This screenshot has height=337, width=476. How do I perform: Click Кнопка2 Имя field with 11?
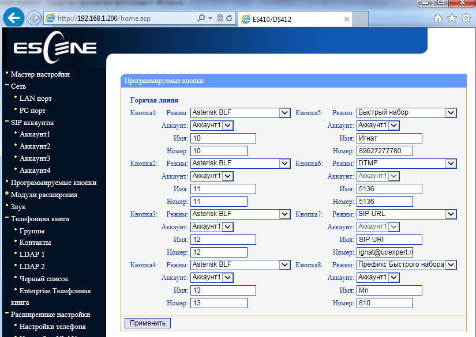pyautogui.click(x=223, y=189)
